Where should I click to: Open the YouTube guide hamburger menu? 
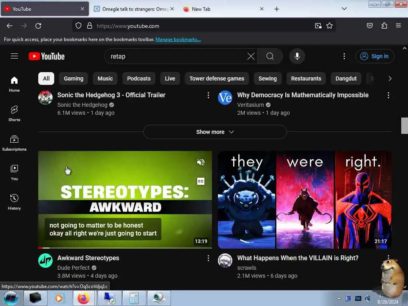(x=14, y=56)
